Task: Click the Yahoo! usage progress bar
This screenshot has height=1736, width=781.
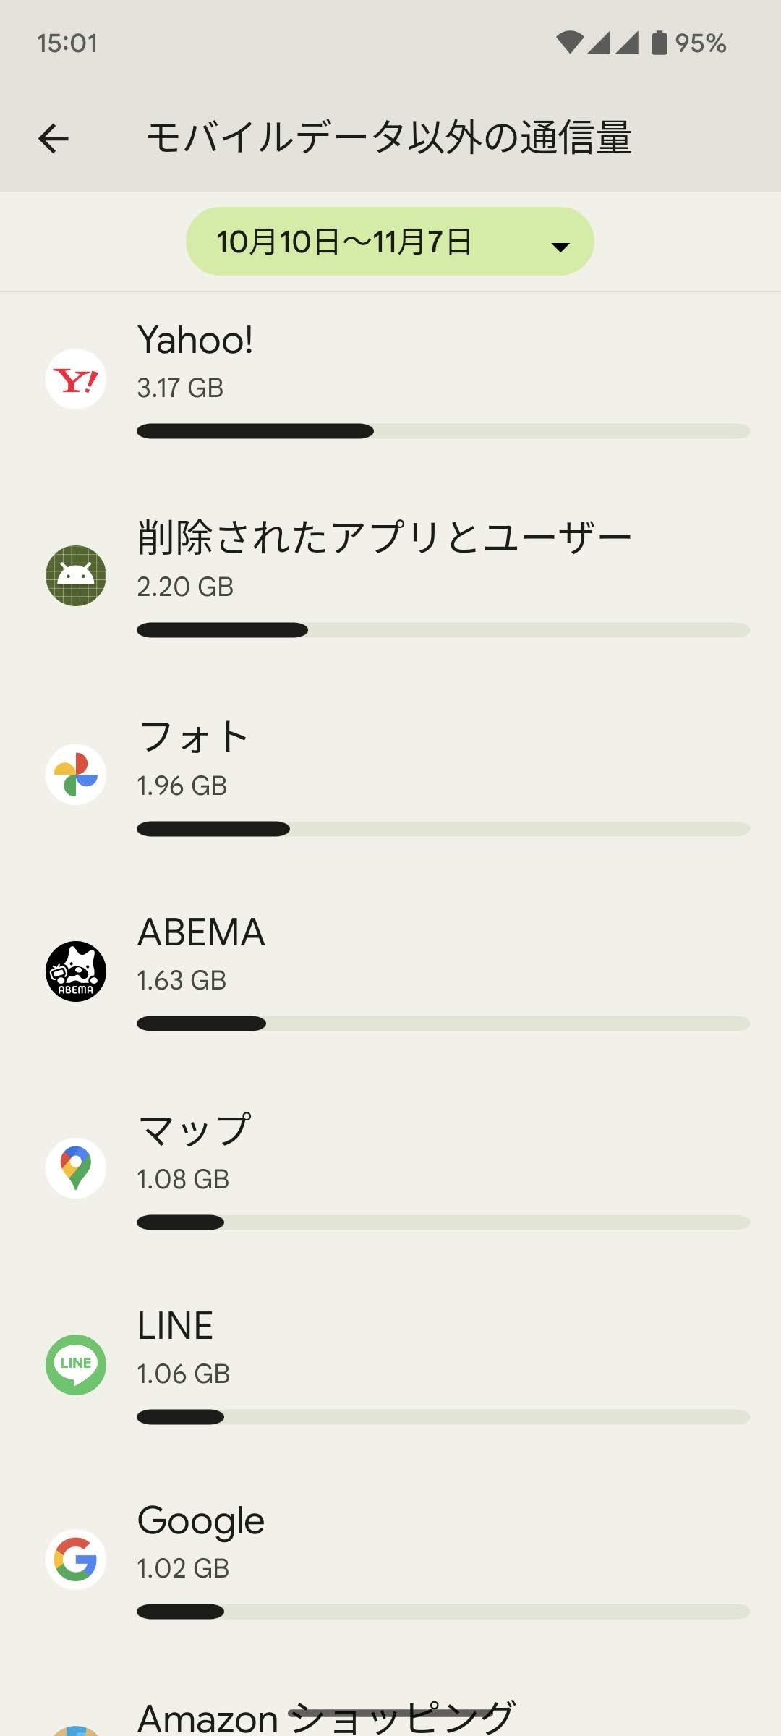Action: point(443,431)
